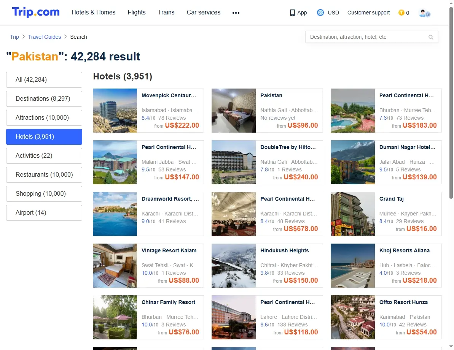Click the globe language icon
This screenshot has width=454, height=350.
[x=320, y=13]
